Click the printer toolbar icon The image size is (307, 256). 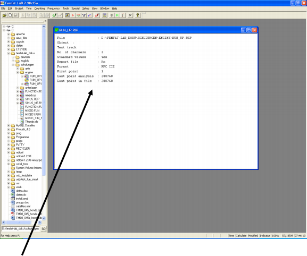pyautogui.click(x=47, y=15)
